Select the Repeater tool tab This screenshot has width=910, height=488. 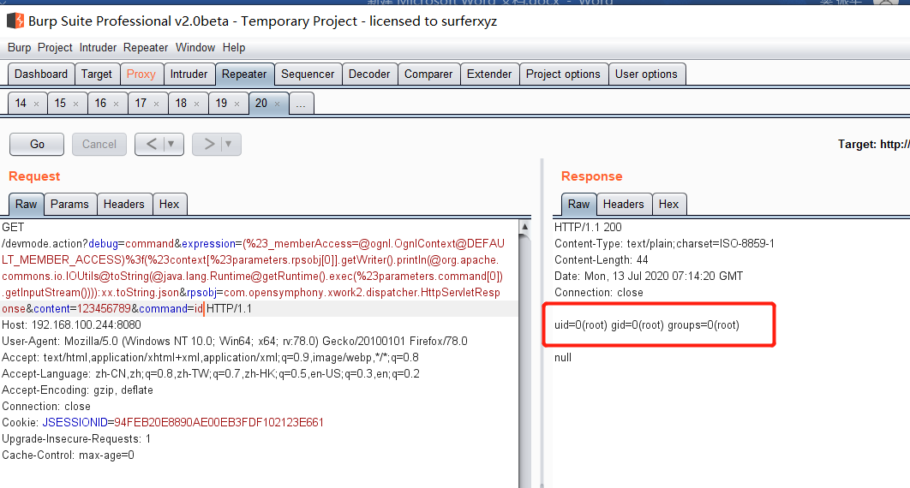coord(244,74)
